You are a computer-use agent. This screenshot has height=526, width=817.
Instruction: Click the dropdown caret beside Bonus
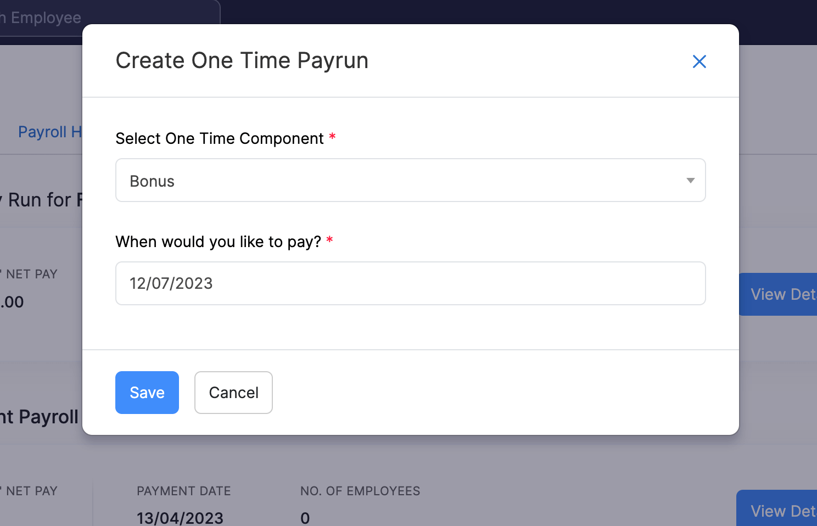[x=690, y=180]
